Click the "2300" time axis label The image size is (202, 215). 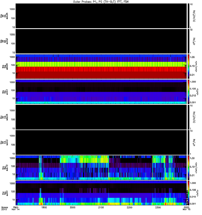tap(158, 207)
